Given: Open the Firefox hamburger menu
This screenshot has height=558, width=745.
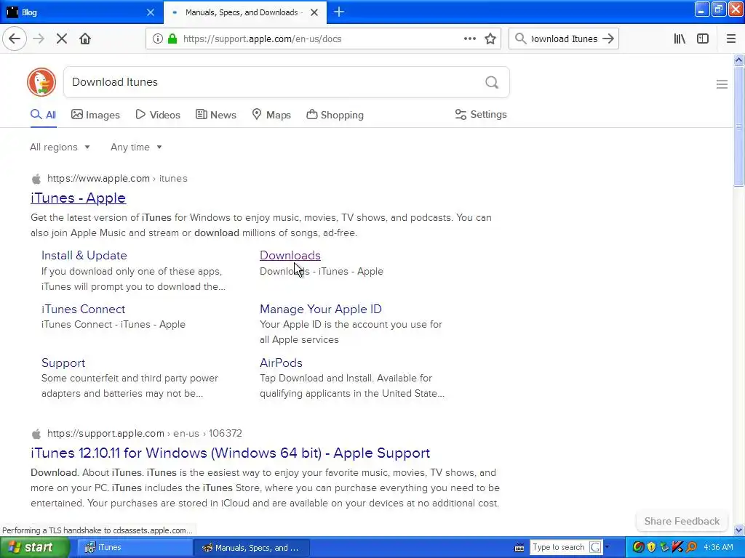Looking at the screenshot, I should click(x=731, y=39).
